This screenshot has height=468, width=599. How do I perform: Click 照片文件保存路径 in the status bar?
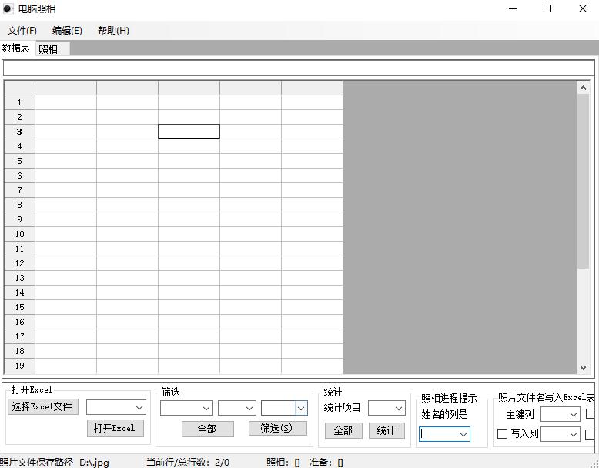pyautogui.click(x=37, y=463)
